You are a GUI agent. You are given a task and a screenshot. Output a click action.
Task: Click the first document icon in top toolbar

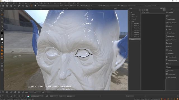point(3,6)
